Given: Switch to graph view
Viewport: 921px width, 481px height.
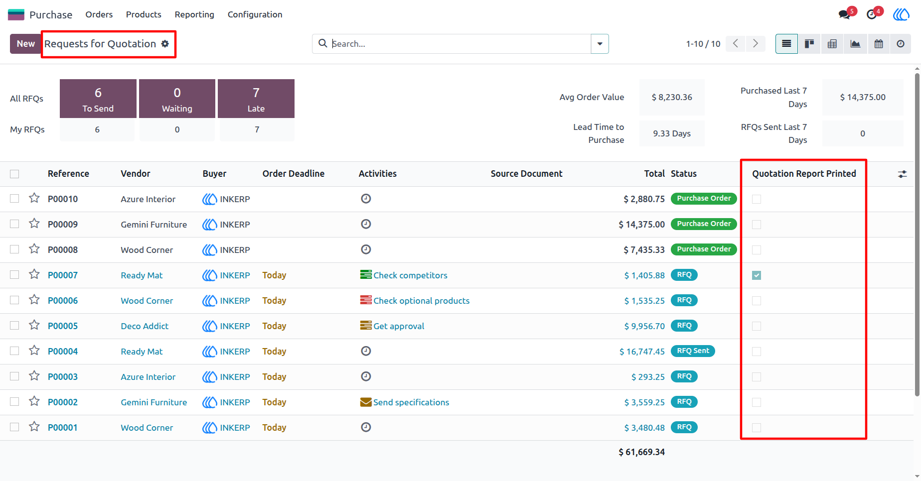Looking at the screenshot, I should click(855, 44).
